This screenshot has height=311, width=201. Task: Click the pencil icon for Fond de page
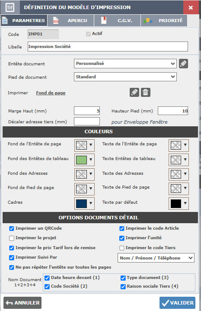134,93
